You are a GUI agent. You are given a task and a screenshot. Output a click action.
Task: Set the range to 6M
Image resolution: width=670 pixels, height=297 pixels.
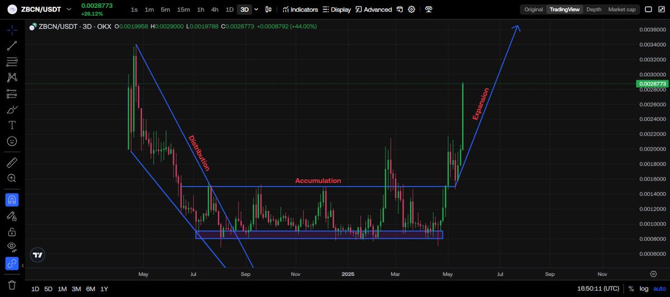90,289
